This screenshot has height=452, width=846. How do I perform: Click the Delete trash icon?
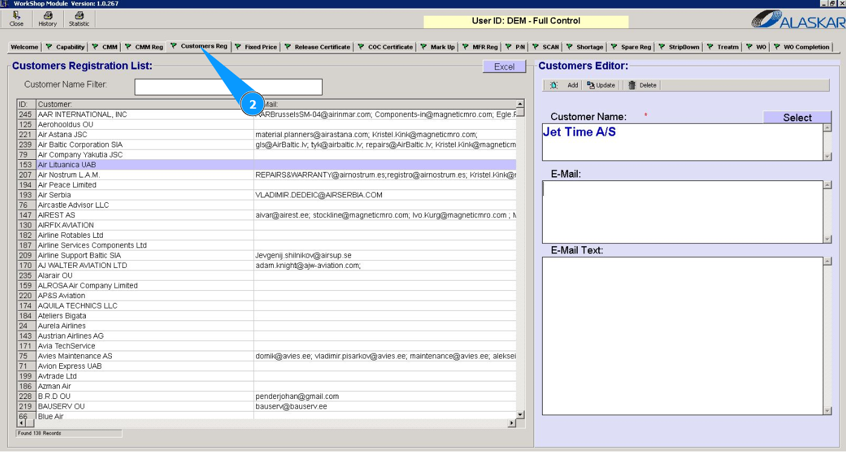click(632, 86)
